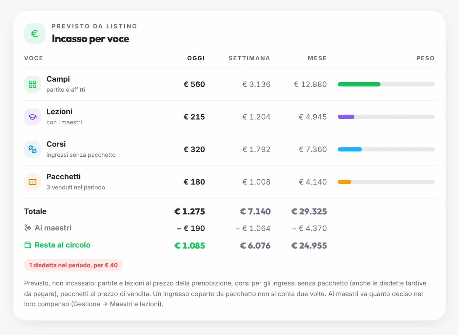Click the blue icon beside Corsi

32,149
